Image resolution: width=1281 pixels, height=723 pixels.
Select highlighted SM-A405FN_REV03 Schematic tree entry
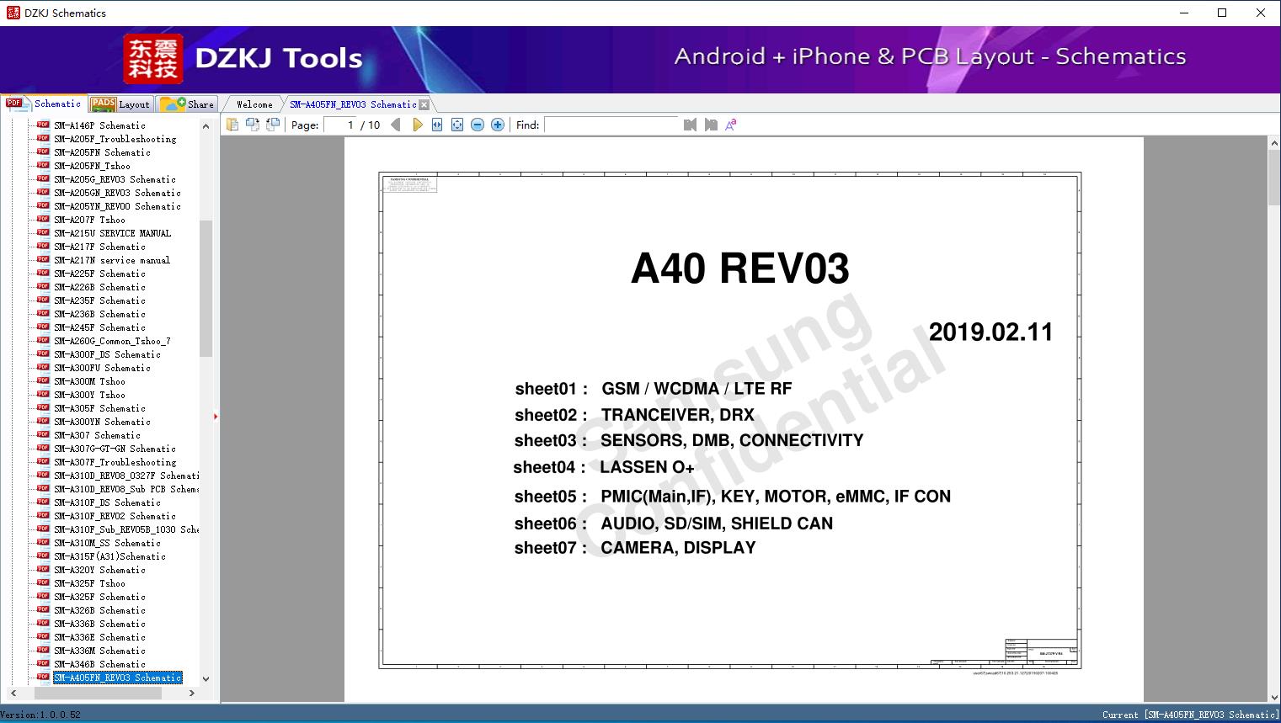click(x=118, y=678)
